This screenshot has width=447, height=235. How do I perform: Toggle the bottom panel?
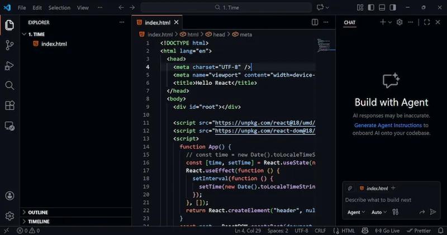[382, 7]
